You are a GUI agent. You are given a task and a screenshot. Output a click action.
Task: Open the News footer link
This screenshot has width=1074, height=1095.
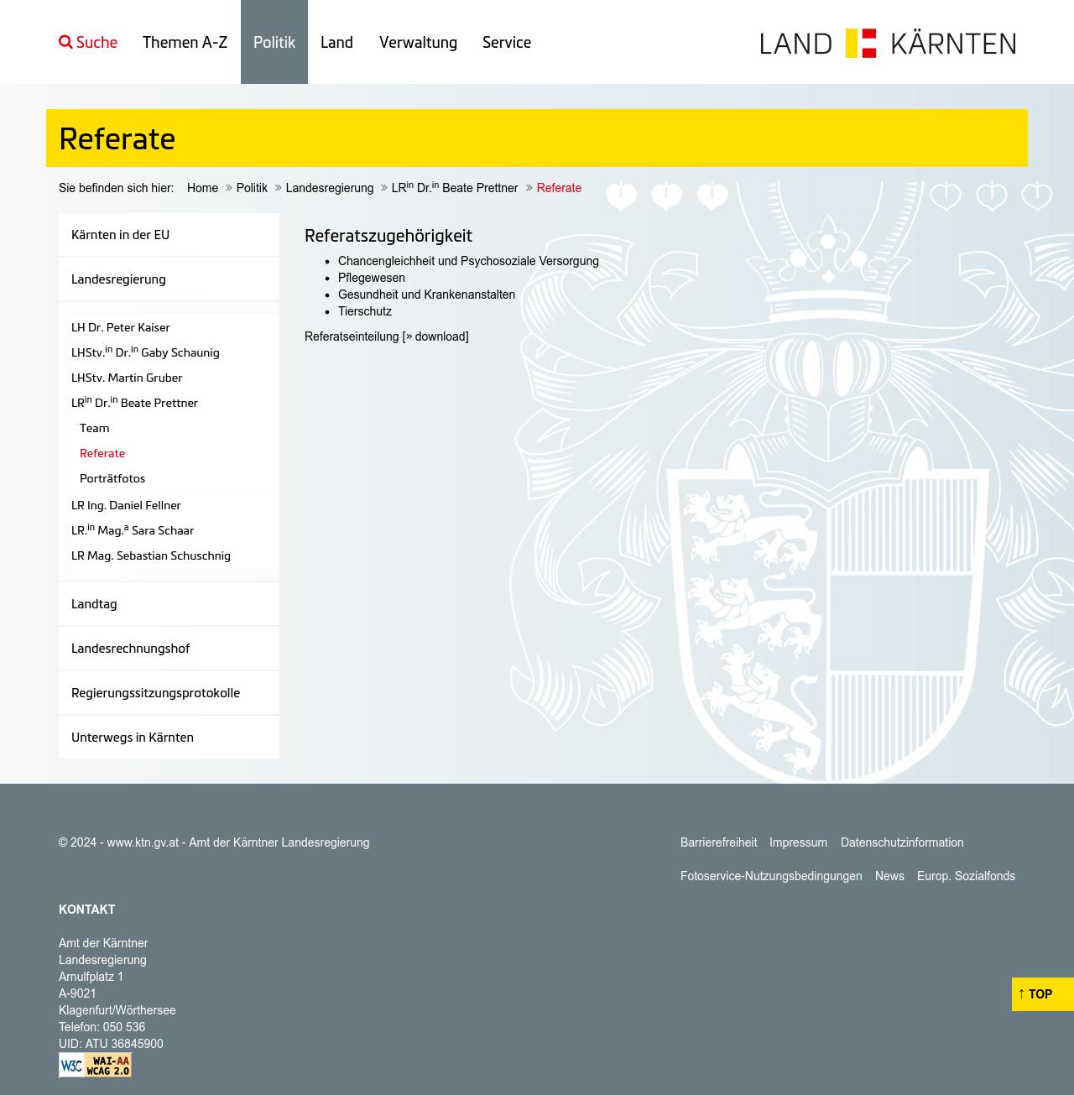tap(889, 876)
